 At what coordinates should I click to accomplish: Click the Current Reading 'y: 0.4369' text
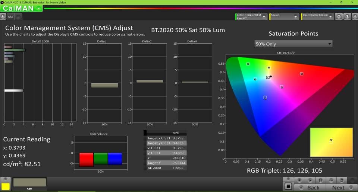(x=14, y=156)
